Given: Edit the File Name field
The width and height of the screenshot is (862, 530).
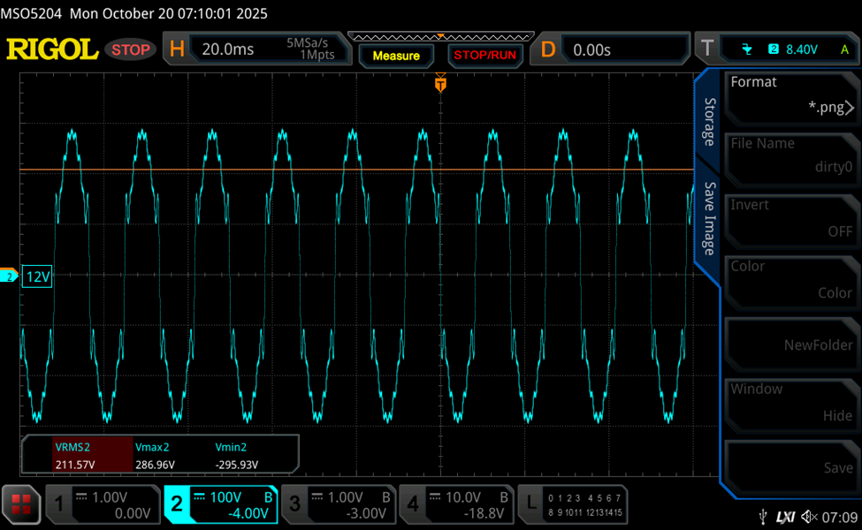Looking at the screenshot, I should (x=791, y=156).
